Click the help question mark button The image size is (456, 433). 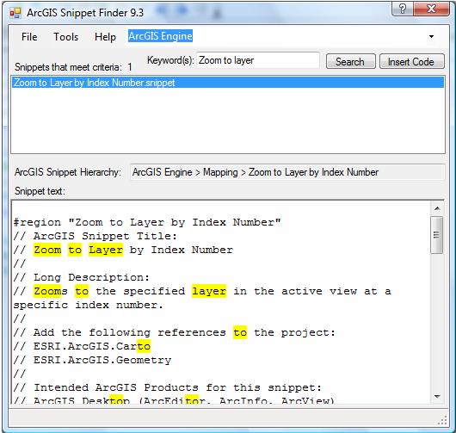pos(402,9)
